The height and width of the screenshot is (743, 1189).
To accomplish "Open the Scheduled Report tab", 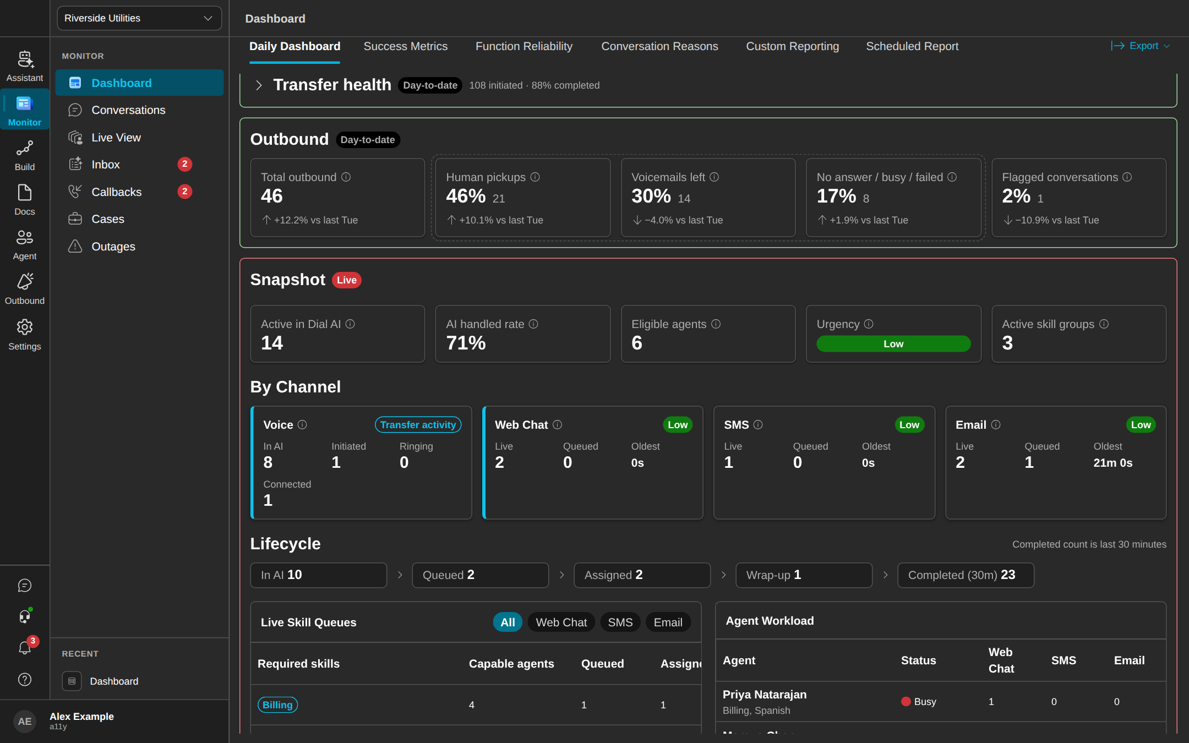I will pyautogui.click(x=912, y=46).
